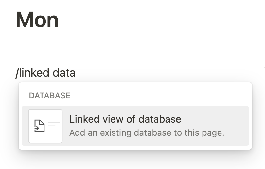Click the DATABASE section header

click(49, 96)
